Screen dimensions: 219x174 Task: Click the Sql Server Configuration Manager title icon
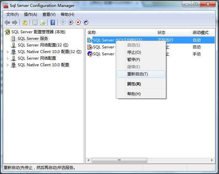pos(6,6)
